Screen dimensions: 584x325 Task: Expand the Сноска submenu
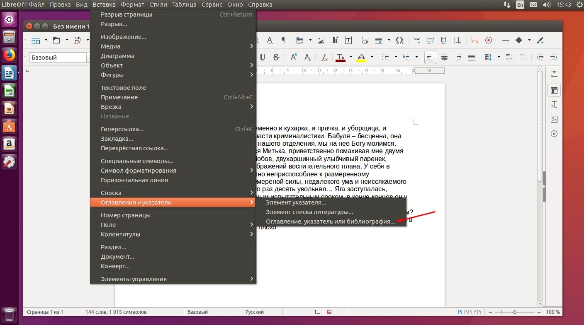click(x=173, y=193)
